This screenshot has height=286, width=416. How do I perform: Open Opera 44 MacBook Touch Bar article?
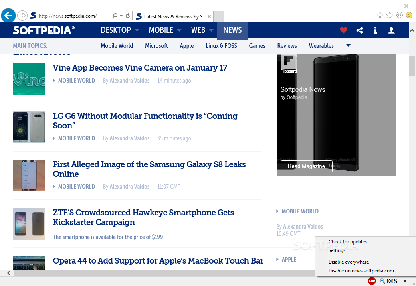158,261
